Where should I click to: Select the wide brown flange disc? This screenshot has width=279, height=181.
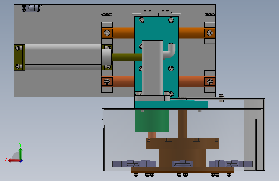coord(182,143)
